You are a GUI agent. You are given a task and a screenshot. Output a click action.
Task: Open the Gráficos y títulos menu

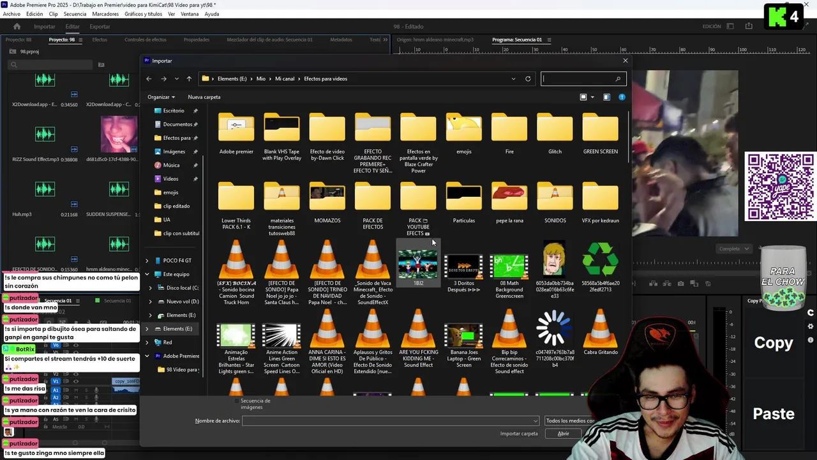143,14
